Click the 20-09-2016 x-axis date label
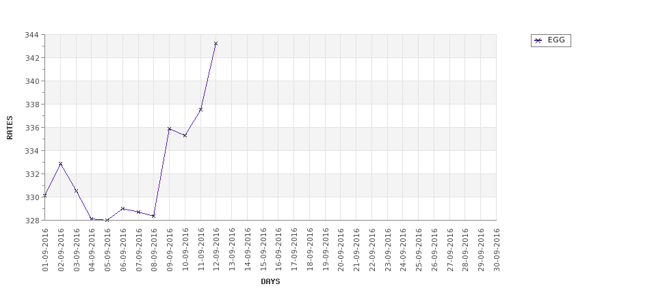Image resolution: width=667 pixels, height=293 pixels. coord(341,250)
